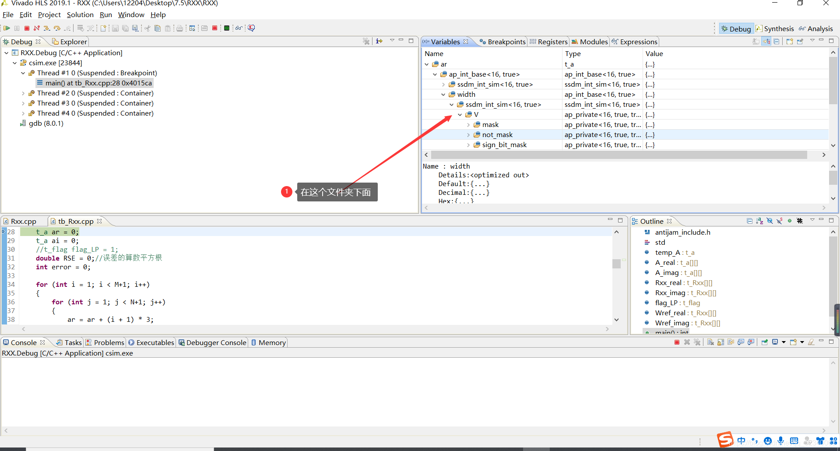The image size is (840, 451).
Task: Click Collapse All icon in Variables view
Action: (x=777, y=42)
